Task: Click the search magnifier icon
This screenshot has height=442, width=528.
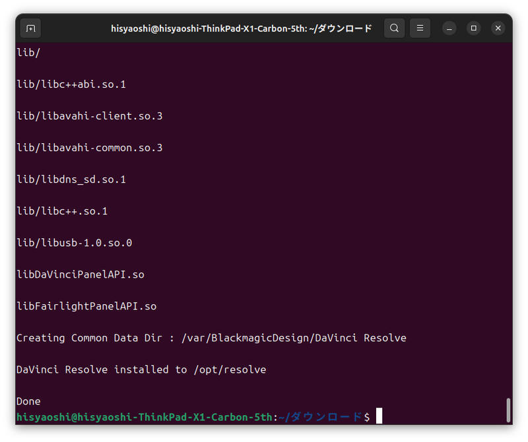Action: [394, 28]
